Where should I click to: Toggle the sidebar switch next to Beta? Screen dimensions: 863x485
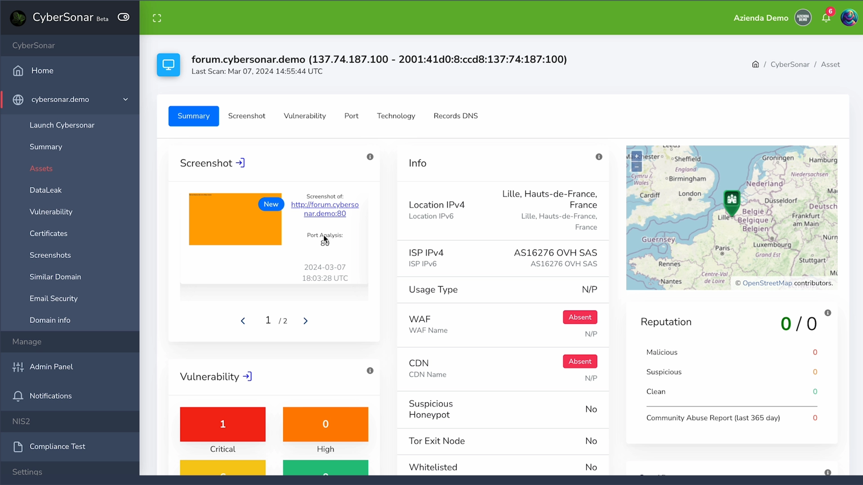tap(124, 17)
